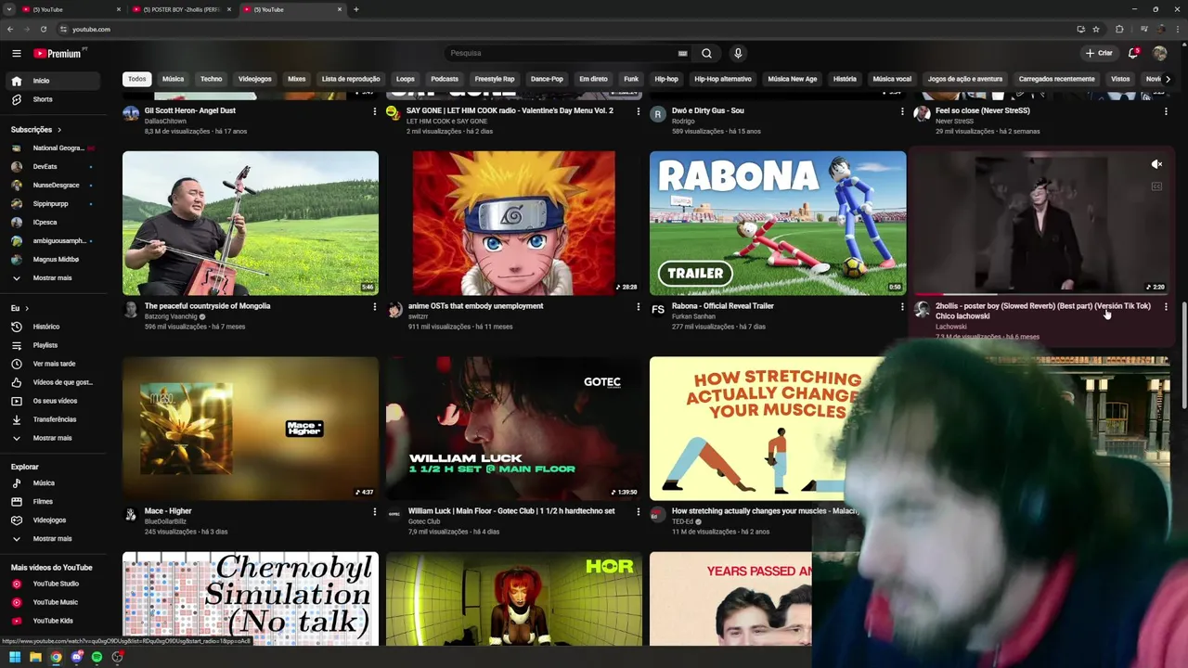Open Spotify from the taskbar

click(x=97, y=657)
